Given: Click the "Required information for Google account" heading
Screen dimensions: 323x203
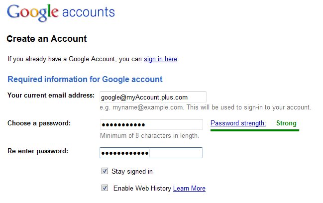Looking at the screenshot, I should coord(85,79).
